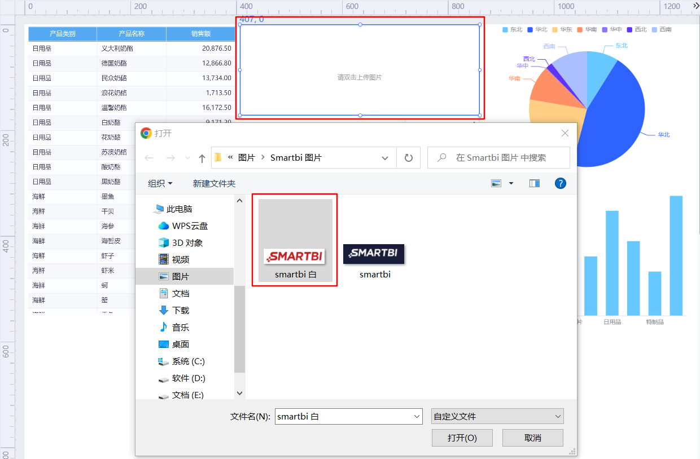700x459 pixels.
Task: Click the search box for Smartbi 图片
Action: 498,158
